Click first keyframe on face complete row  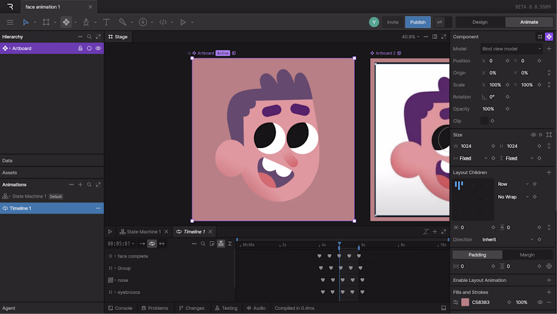tap(320, 256)
